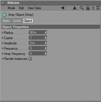Click the Amplitude spinner arrows
The width and height of the screenshot is (101, 102).
pos(45,43)
